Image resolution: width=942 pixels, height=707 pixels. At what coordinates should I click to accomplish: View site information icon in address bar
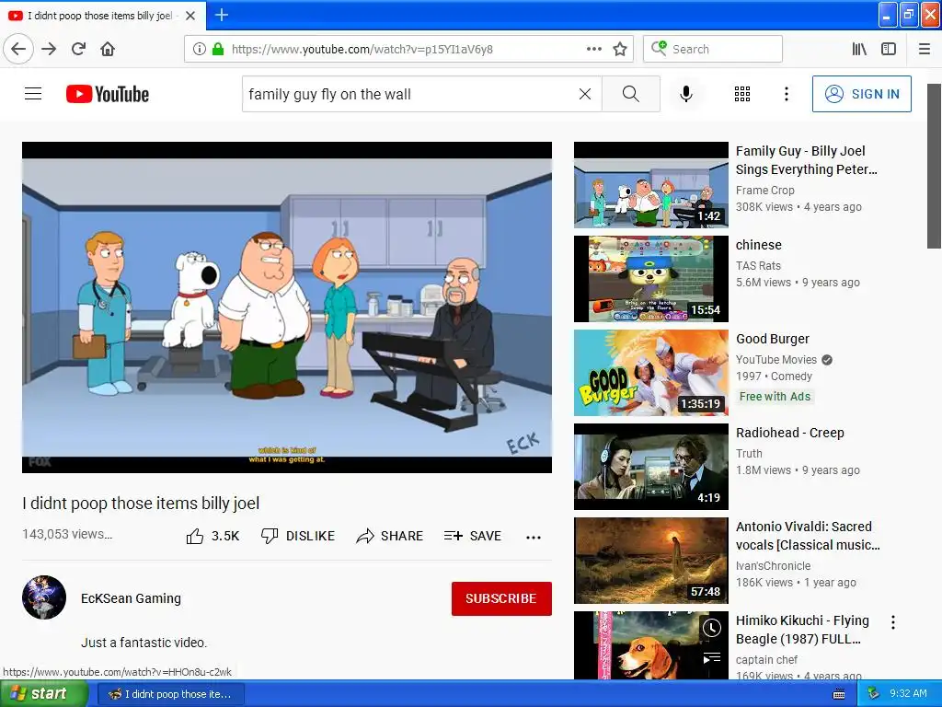200,50
